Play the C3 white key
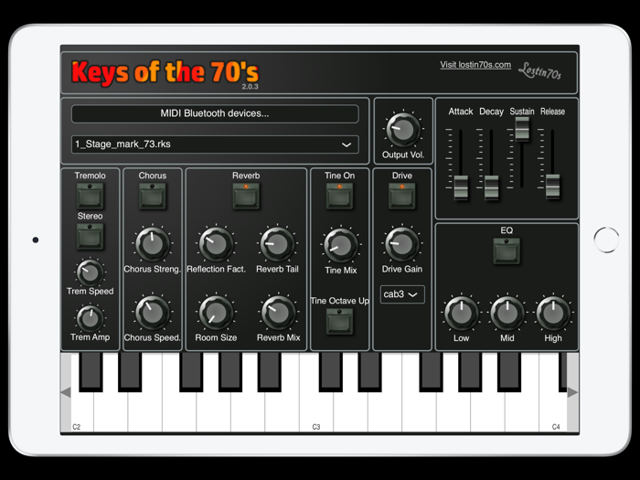The height and width of the screenshot is (480, 640). (316, 412)
